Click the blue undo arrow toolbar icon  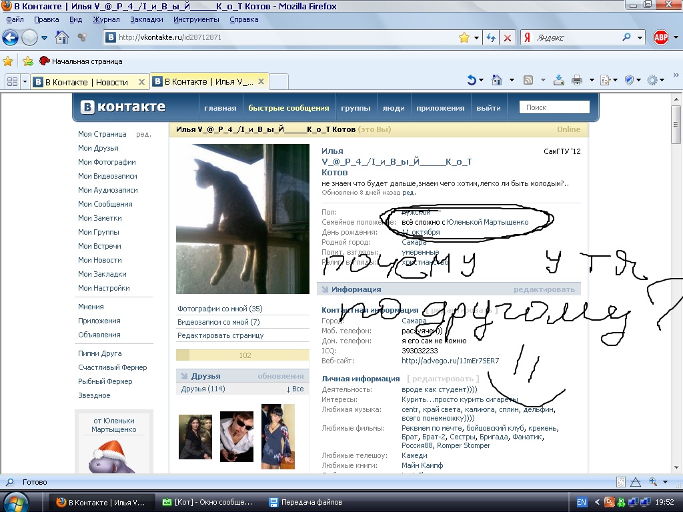(472, 80)
